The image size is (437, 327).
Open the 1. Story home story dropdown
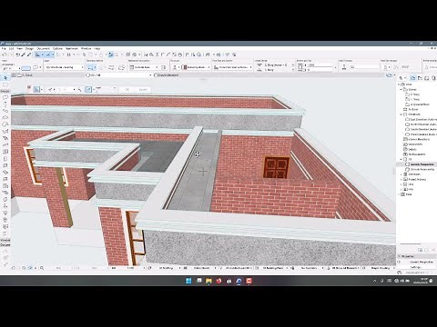click(x=276, y=70)
